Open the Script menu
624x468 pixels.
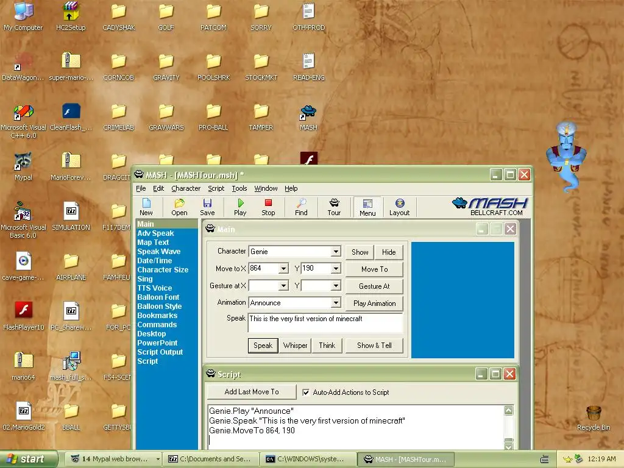coord(216,189)
